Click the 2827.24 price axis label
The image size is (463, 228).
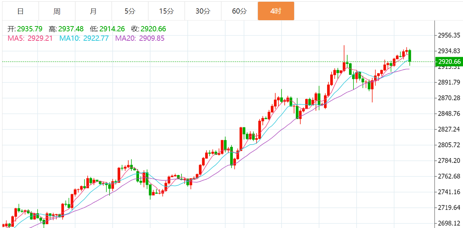[x=449, y=129]
